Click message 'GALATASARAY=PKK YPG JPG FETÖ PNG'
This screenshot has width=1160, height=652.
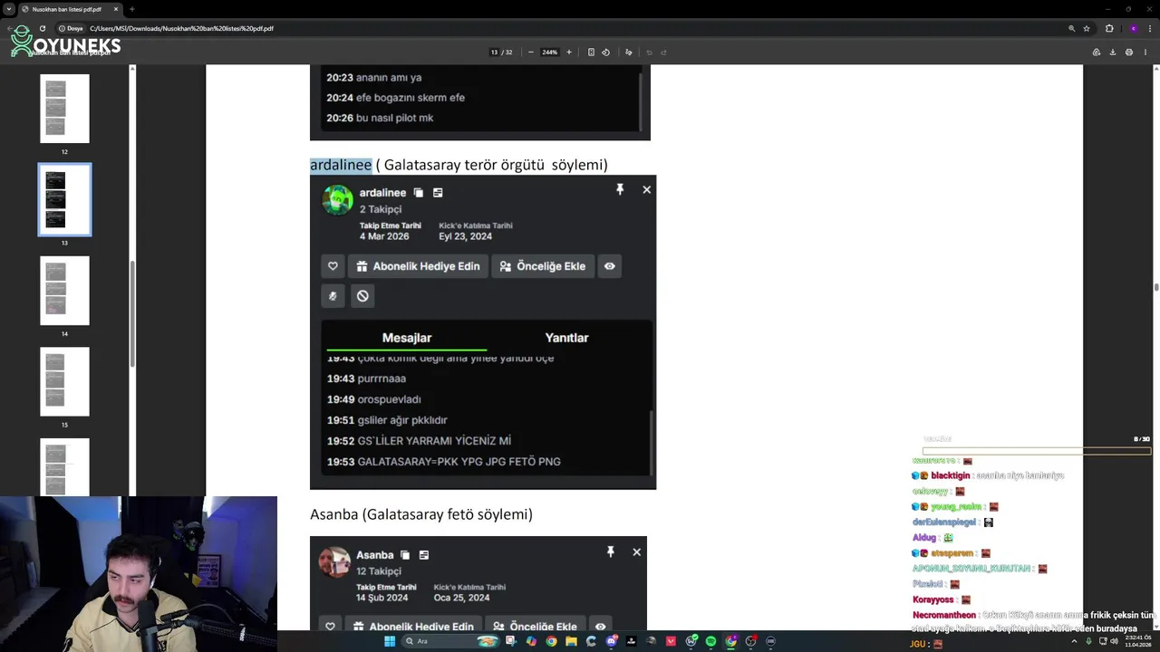click(x=459, y=462)
